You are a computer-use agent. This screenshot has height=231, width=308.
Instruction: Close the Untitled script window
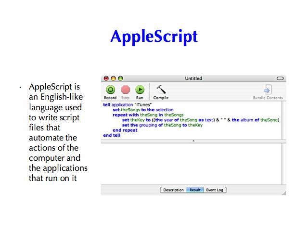pos(106,78)
